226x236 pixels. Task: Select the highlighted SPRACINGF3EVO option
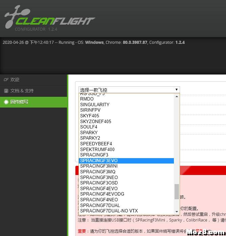pyautogui.click(x=126, y=160)
